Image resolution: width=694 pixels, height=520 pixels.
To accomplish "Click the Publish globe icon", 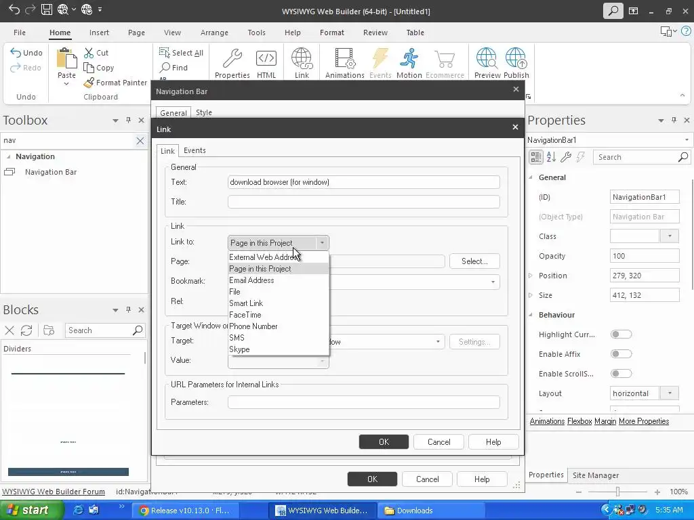I will (516, 58).
